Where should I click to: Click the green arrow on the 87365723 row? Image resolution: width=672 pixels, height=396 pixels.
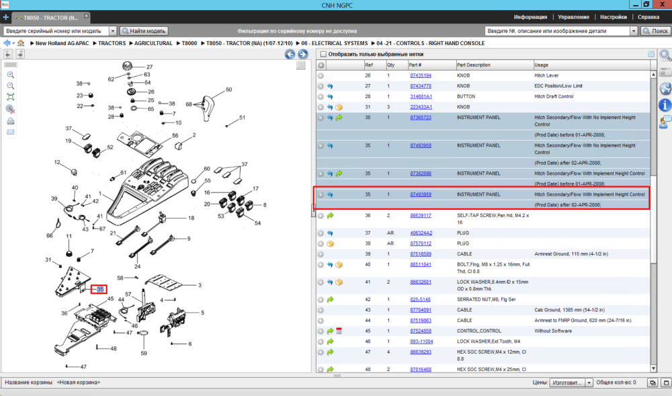(x=339, y=118)
